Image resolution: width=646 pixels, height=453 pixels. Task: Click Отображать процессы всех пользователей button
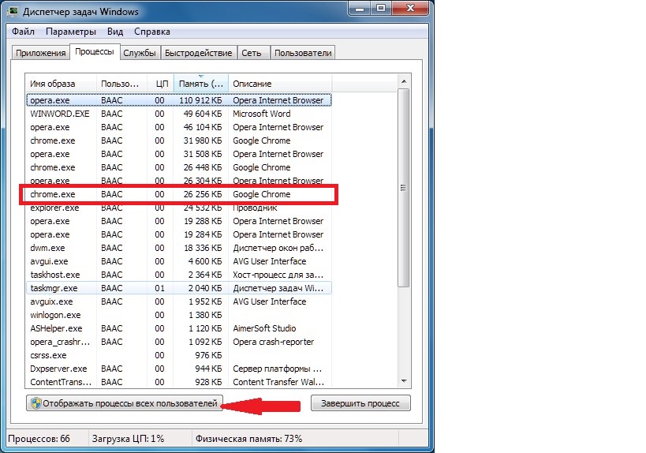(x=125, y=403)
